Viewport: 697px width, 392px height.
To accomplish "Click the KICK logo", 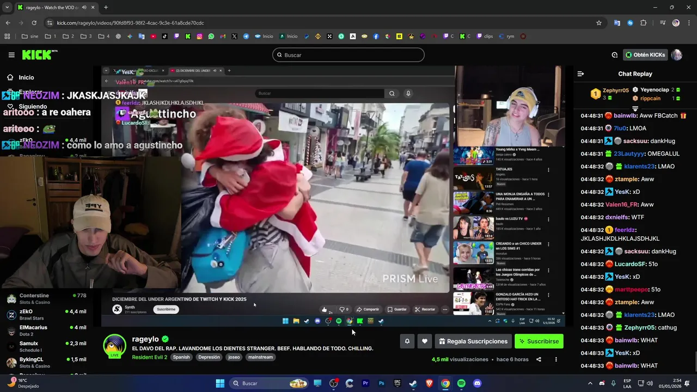I will coord(40,55).
